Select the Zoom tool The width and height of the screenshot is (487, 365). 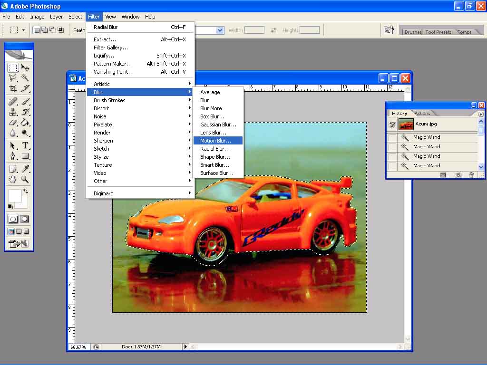tap(25, 179)
